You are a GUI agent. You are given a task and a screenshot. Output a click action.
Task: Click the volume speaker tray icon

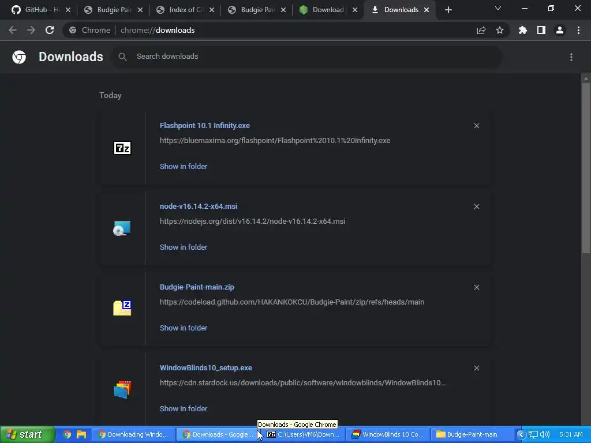click(545, 434)
